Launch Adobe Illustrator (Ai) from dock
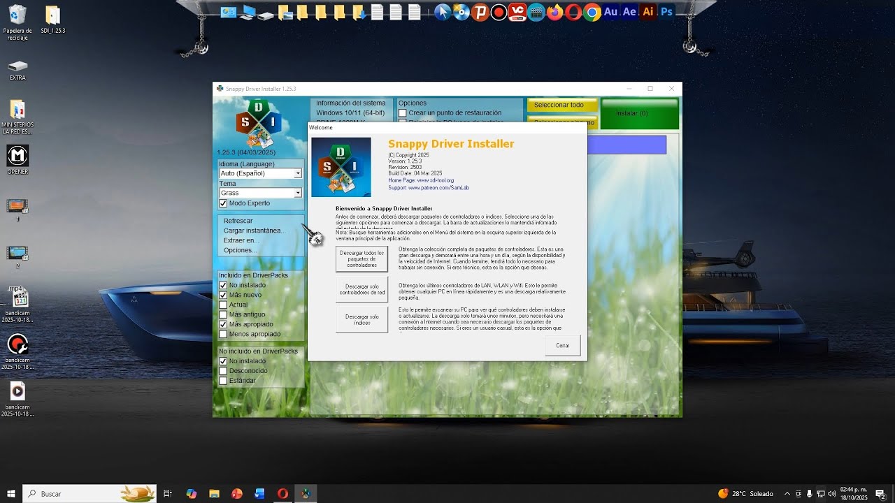 click(648, 12)
